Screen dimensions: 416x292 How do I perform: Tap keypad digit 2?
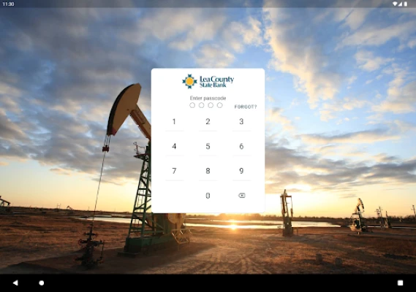(208, 121)
